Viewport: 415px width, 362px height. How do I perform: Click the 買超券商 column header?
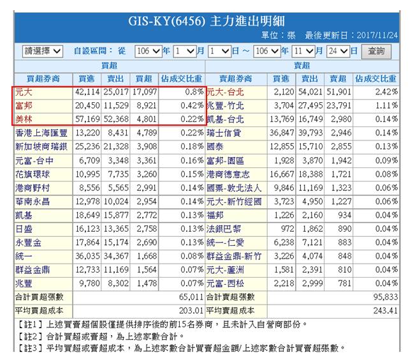click(43, 79)
